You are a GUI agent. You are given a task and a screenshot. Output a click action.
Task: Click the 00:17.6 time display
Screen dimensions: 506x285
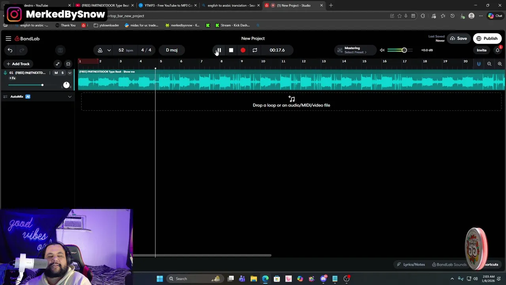[x=277, y=50]
